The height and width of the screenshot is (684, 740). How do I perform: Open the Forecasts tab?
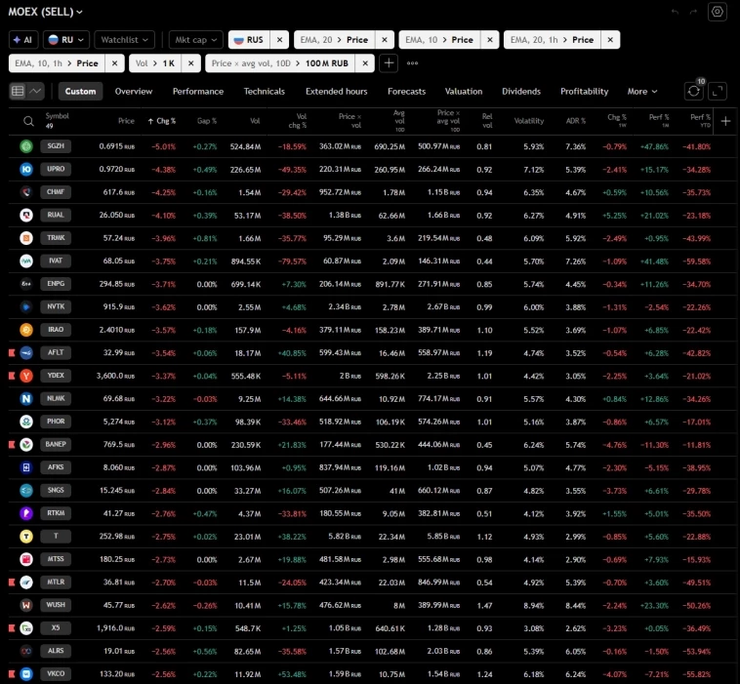pyautogui.click(x=407, y=91)
